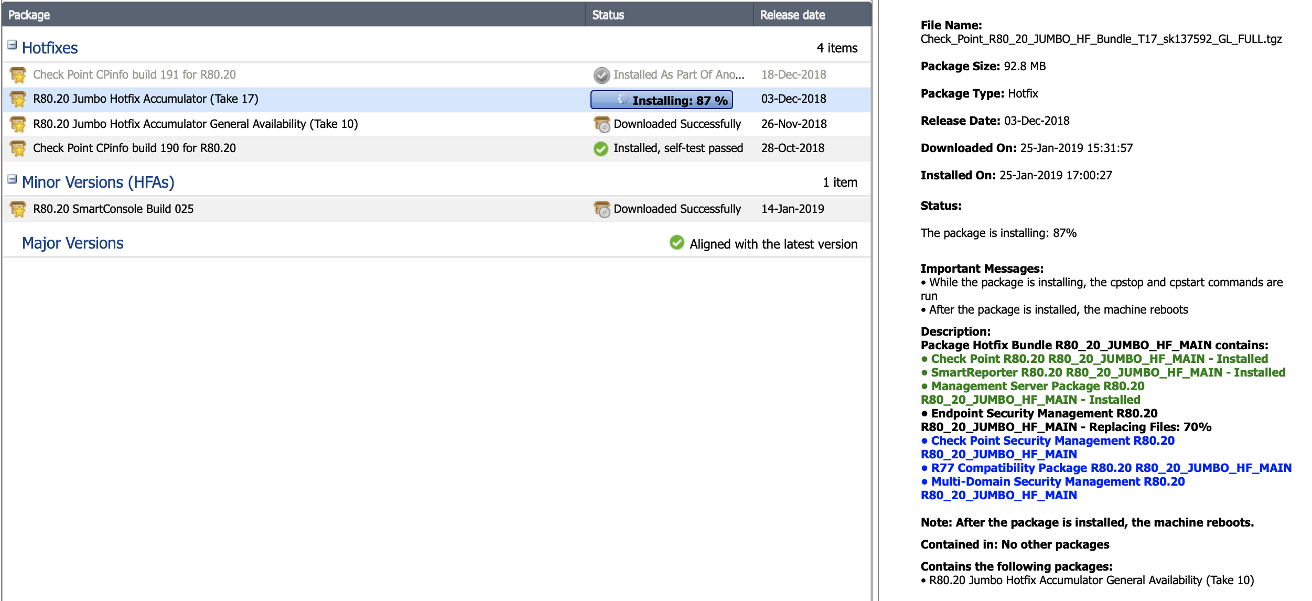Open the Minor Versions (HFAs) heading
Viewport: 1312px width, 601px height.
tap(98, 182)
